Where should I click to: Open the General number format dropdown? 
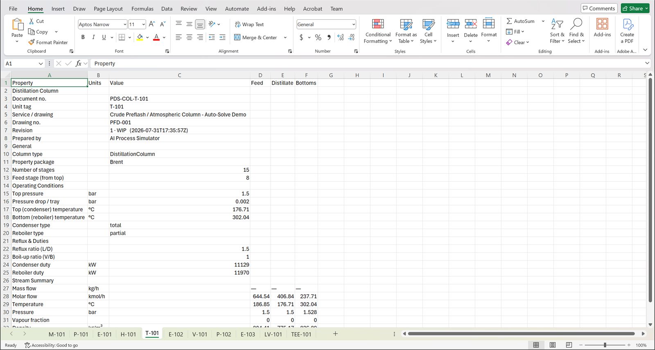(353, 25)
